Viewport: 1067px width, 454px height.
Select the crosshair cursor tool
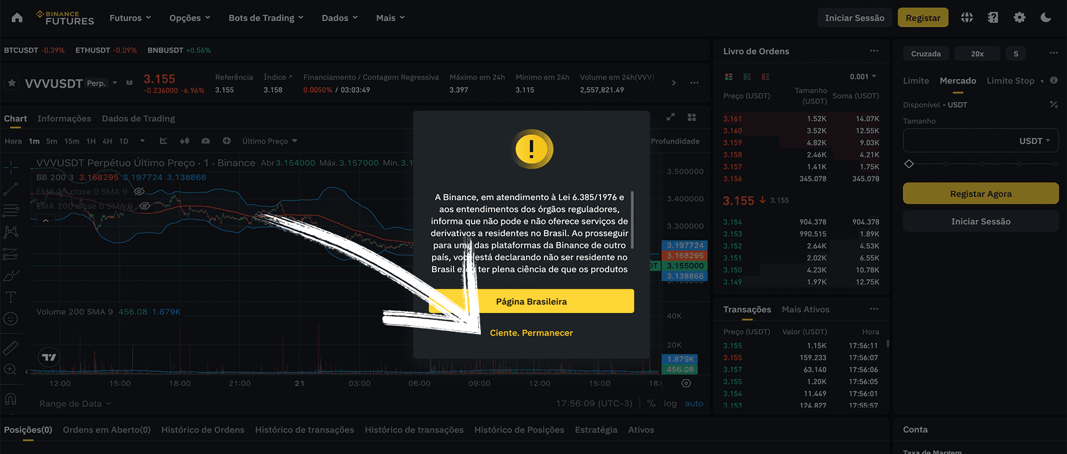(x=11, y=166)
